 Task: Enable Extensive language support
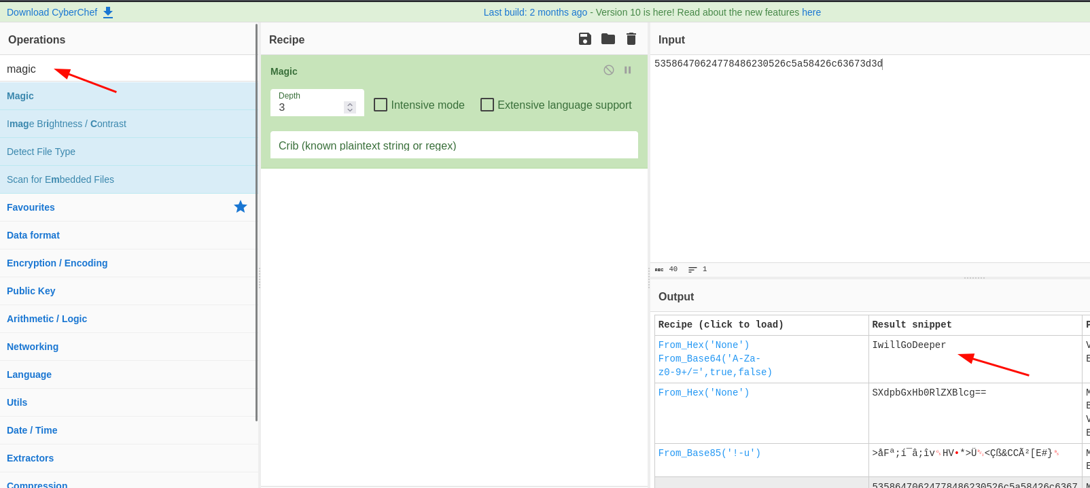pyautogui.click(x=487, y=105)
